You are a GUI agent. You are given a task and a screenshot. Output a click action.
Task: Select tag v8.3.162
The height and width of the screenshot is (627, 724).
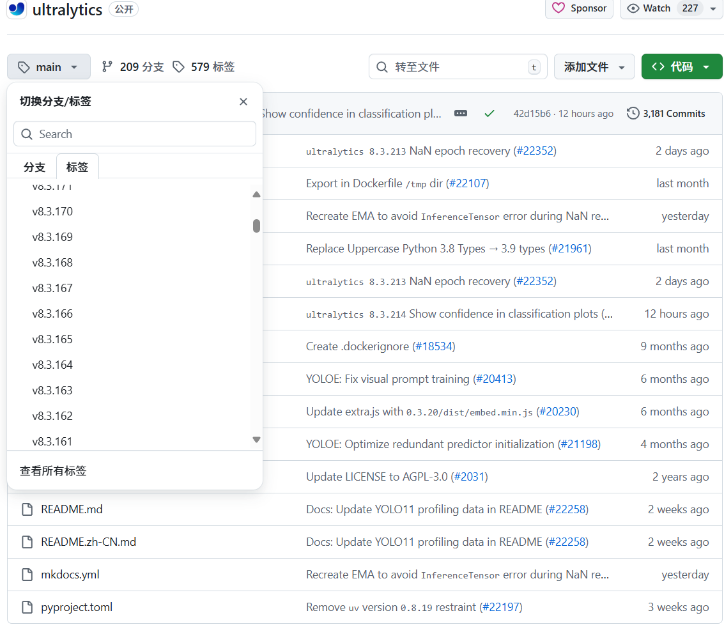pyautogui.click(x=52, y=416)
